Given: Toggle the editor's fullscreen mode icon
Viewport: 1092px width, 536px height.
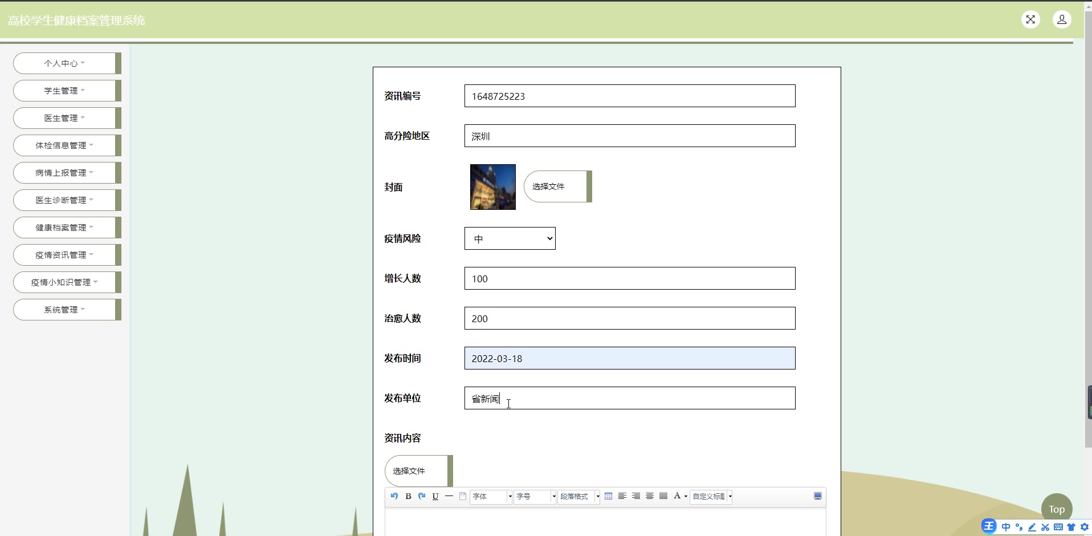Looking at the screenshot, I should (818, 496).
